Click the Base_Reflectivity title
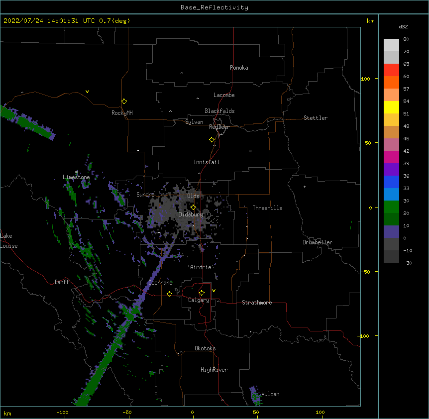Screen dimensions: 429x419 point(214,7)
